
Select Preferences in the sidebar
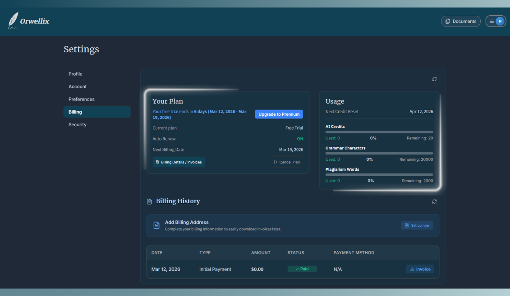pyautogui.click(x=82, y=99)
